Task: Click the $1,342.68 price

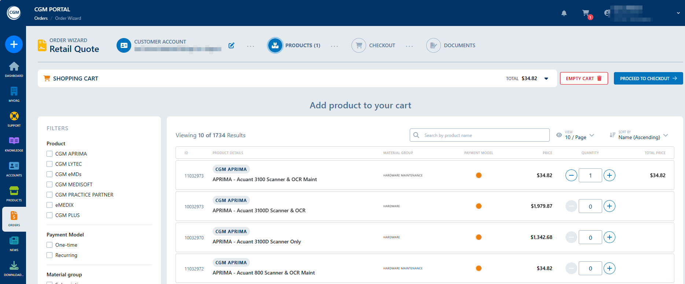Action: pyautogui.click(x=541, y=237)
